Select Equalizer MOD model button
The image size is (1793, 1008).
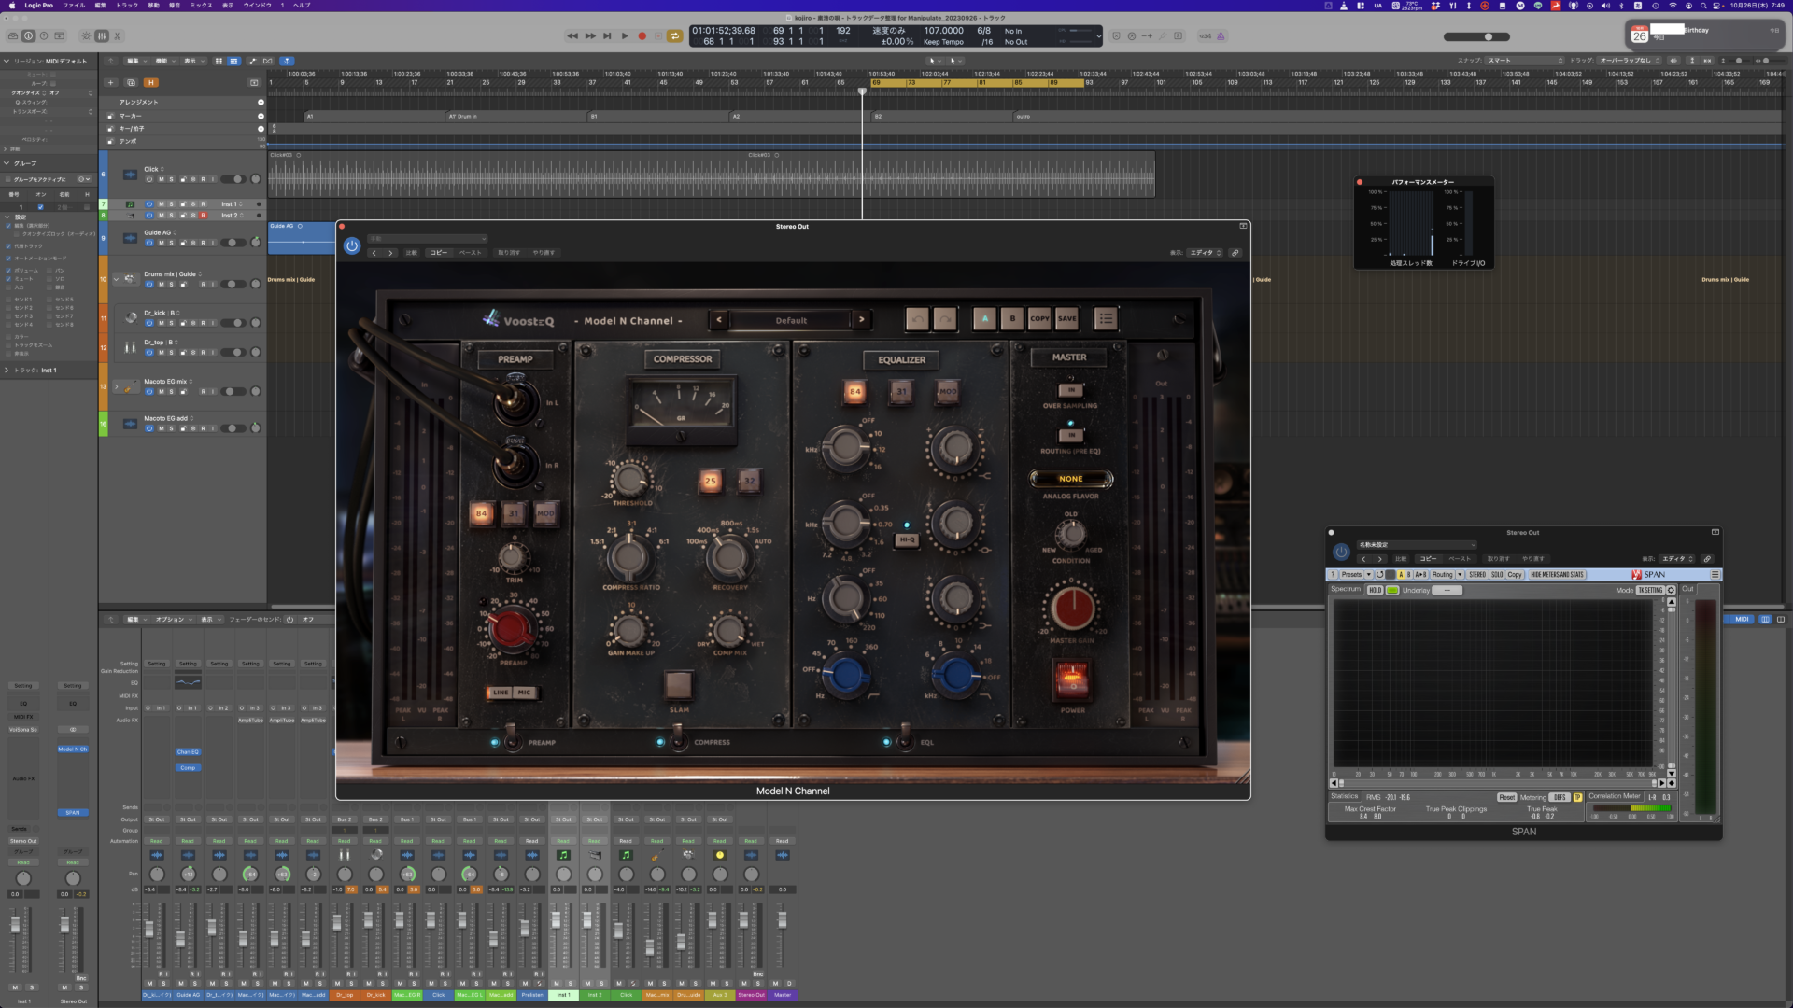coord(948,392)
